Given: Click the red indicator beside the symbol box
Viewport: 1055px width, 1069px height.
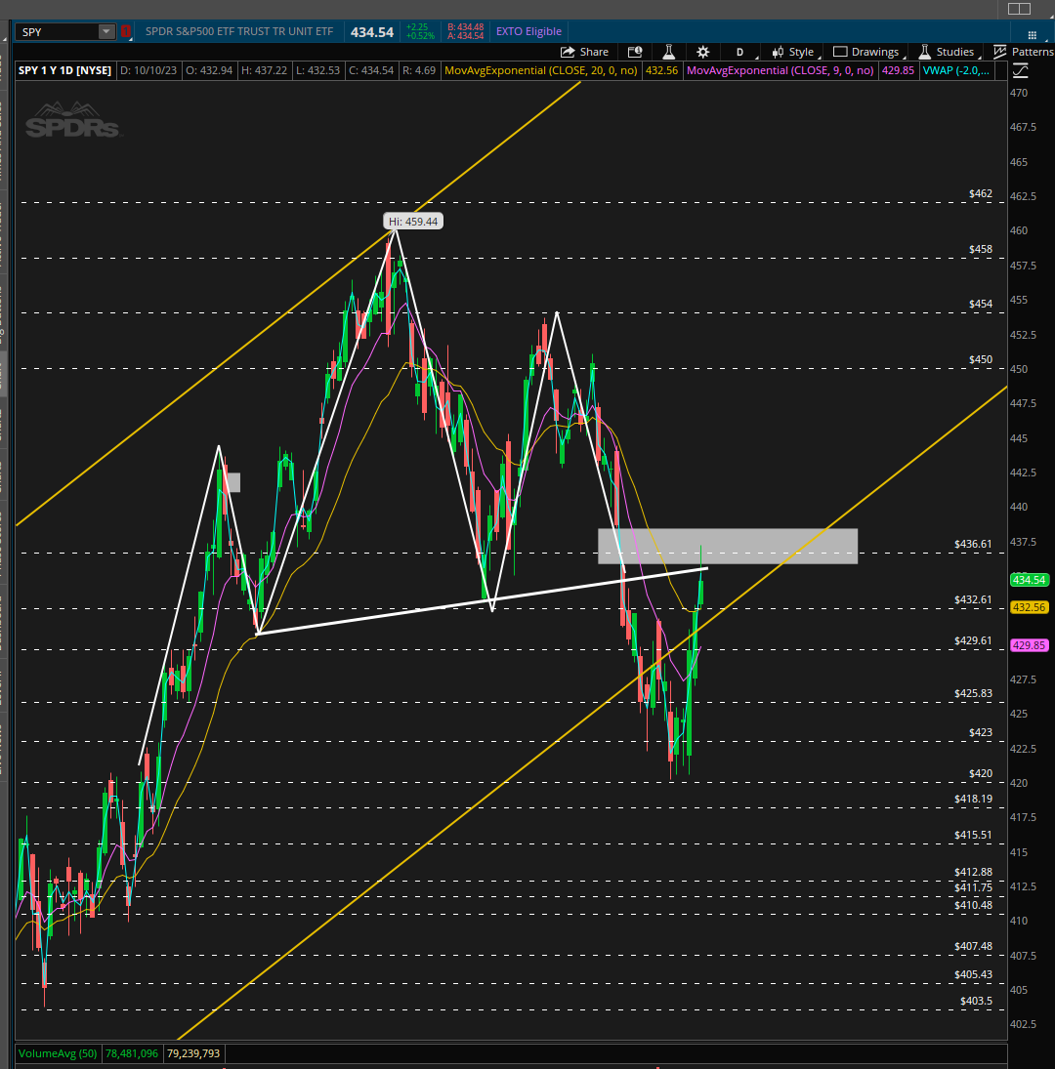Looking at the screenshot, I should pyautogui.click(x=125, y=31).
